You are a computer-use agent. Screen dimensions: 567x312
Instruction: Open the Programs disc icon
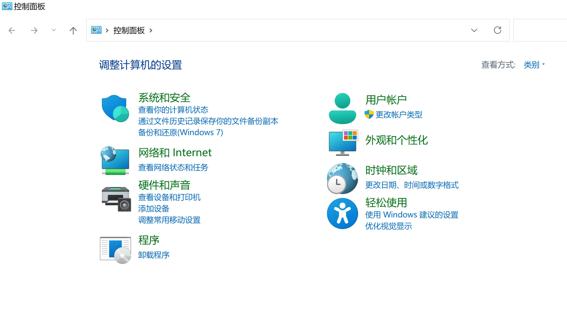(x=115, y=250)
